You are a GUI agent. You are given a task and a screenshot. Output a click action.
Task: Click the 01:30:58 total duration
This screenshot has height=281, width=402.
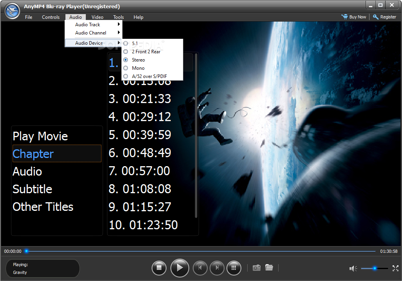point(389,251)
